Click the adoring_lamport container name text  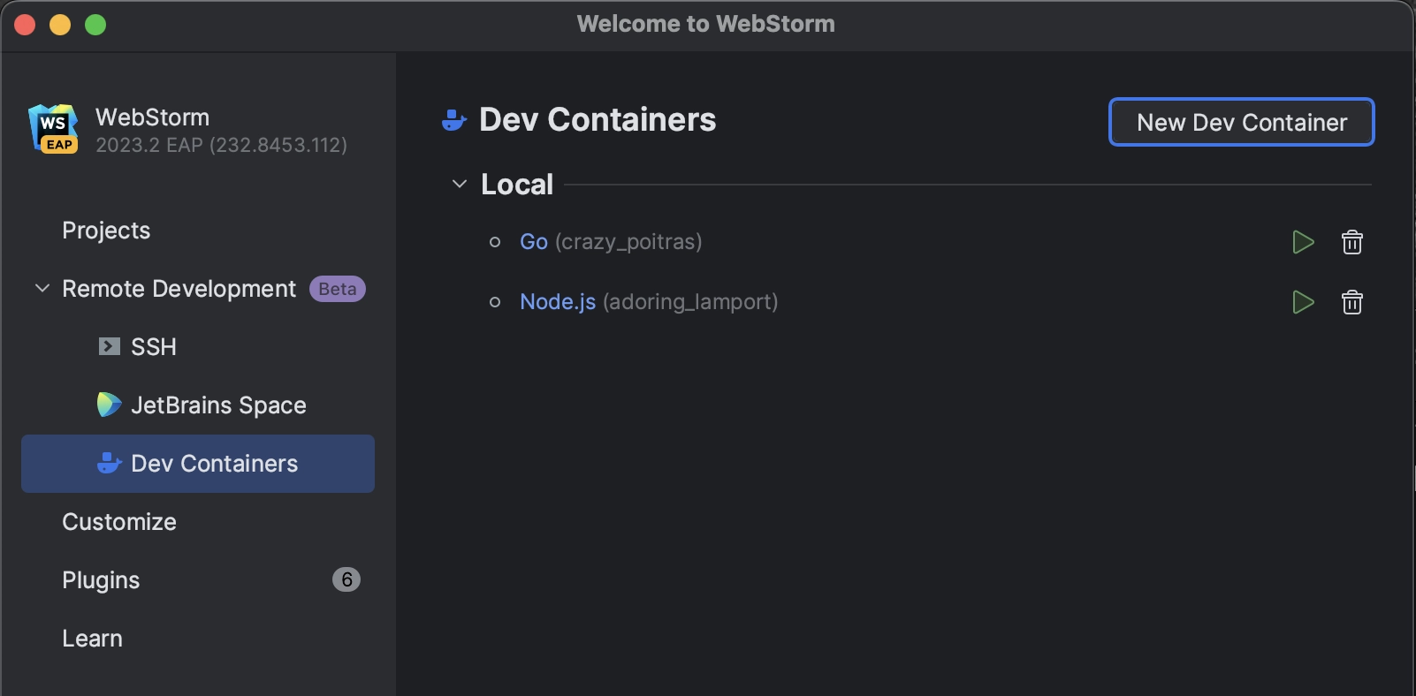690,302
